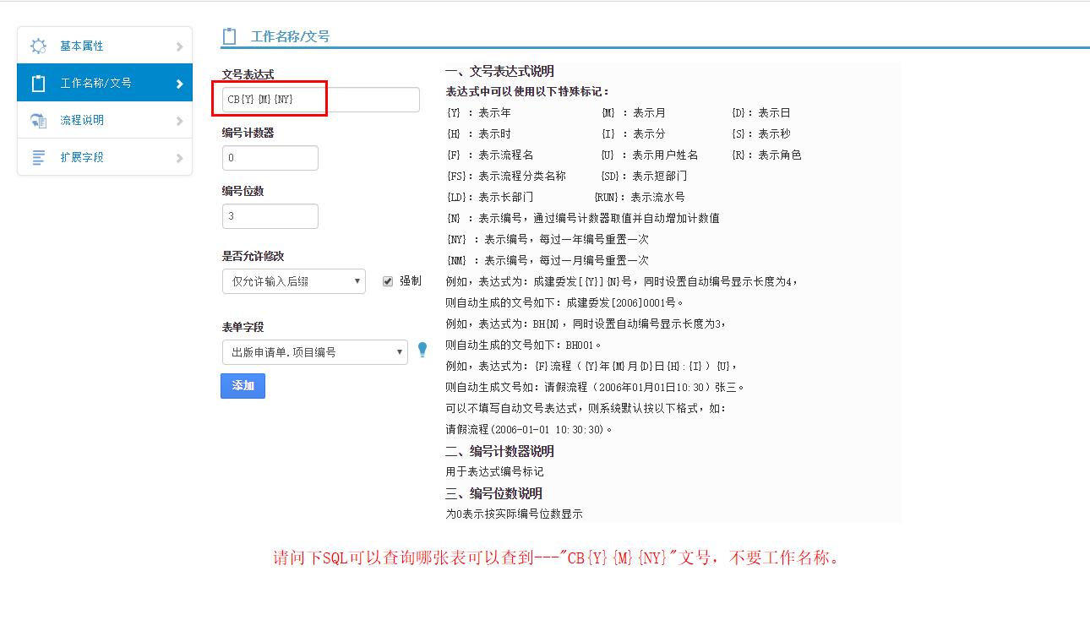Click the 三、编号位数说明 heading
The height and width of the screenshot is (620, 1090).
(x=493, y=493)
